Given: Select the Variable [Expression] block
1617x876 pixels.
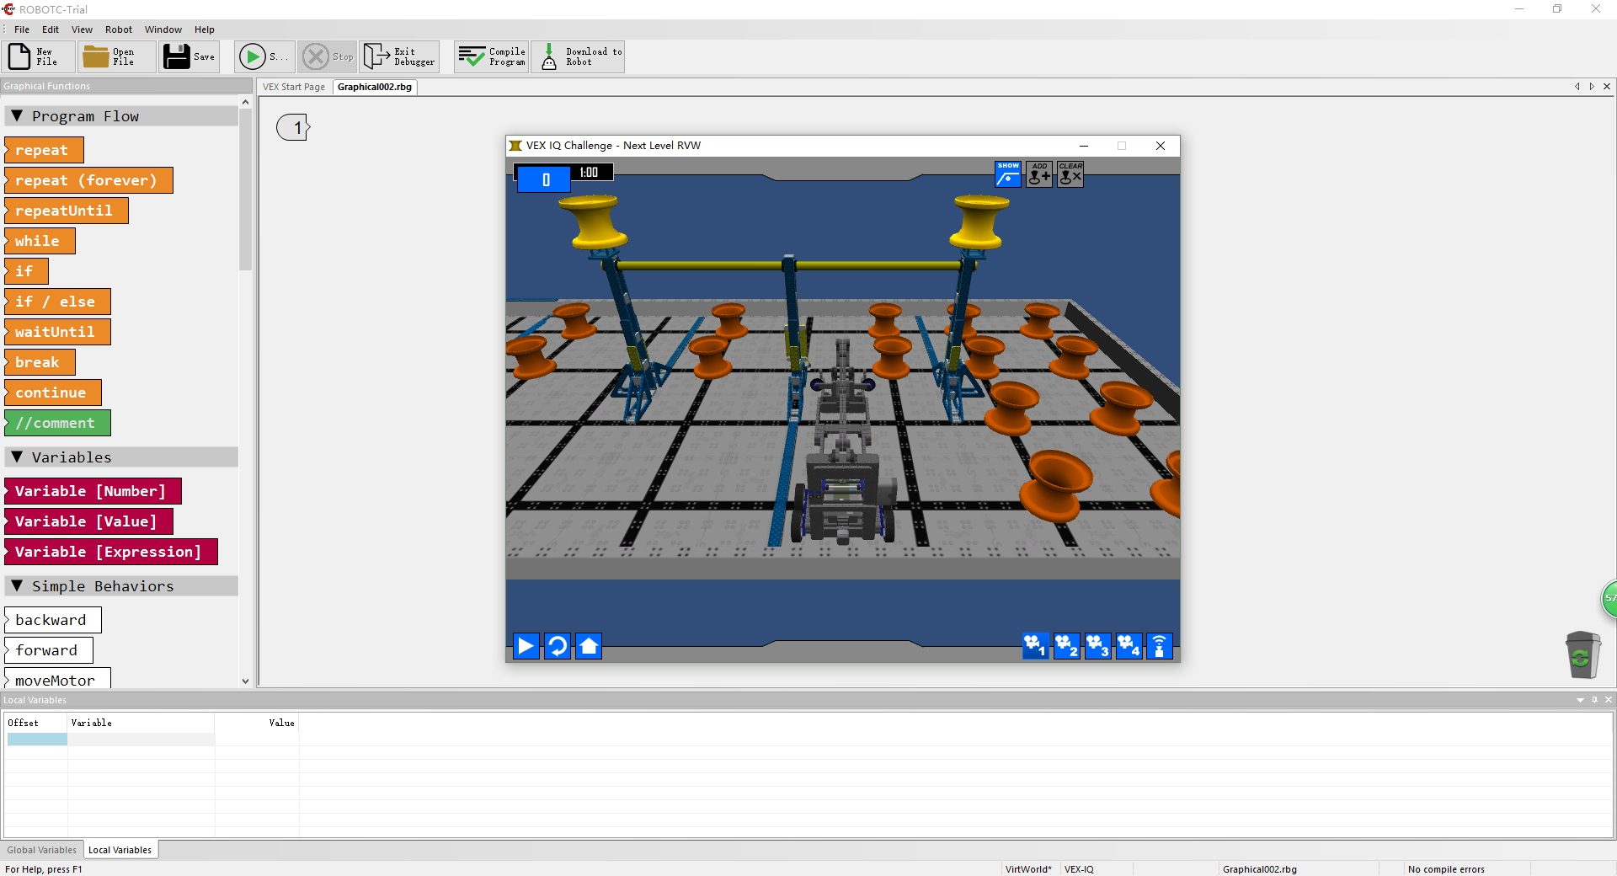Looking at the screenshot, I should coord(110,552).
